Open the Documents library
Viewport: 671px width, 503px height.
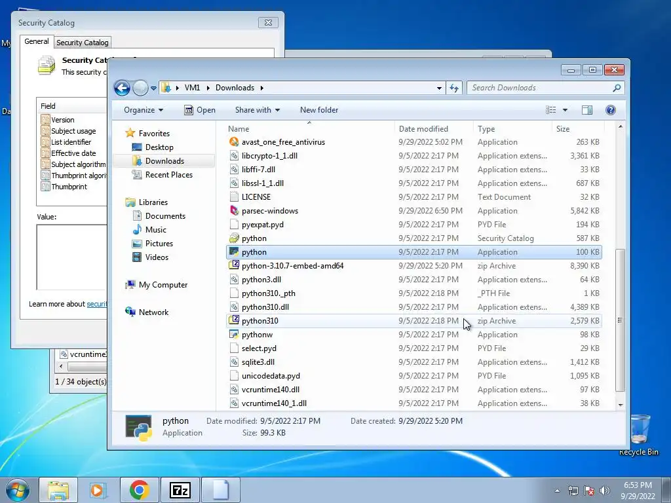click(159, 216)
